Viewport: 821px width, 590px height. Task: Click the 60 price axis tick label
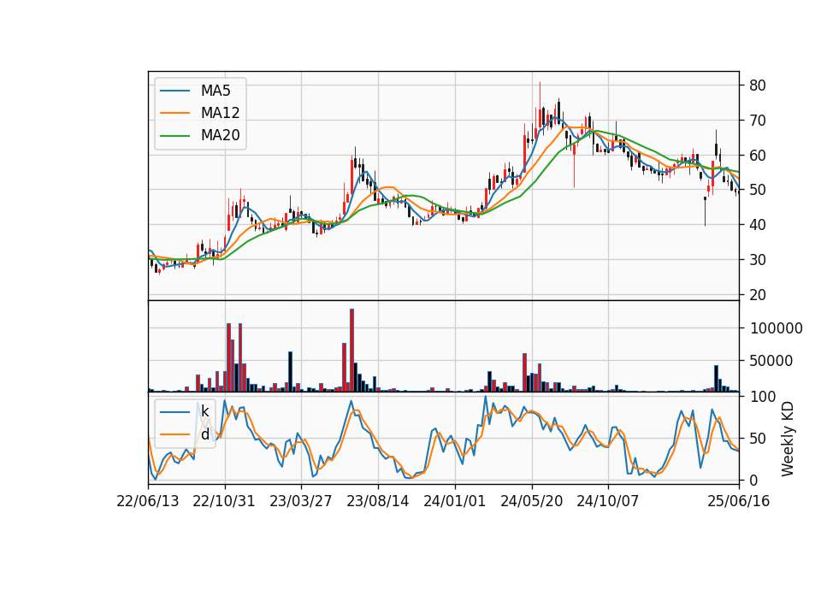click(x=758, y=156)
